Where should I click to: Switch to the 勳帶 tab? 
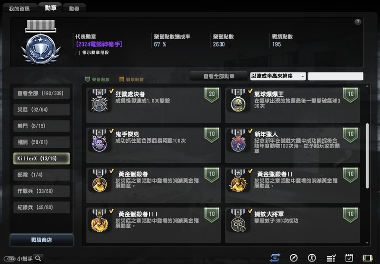pos(74,9)
